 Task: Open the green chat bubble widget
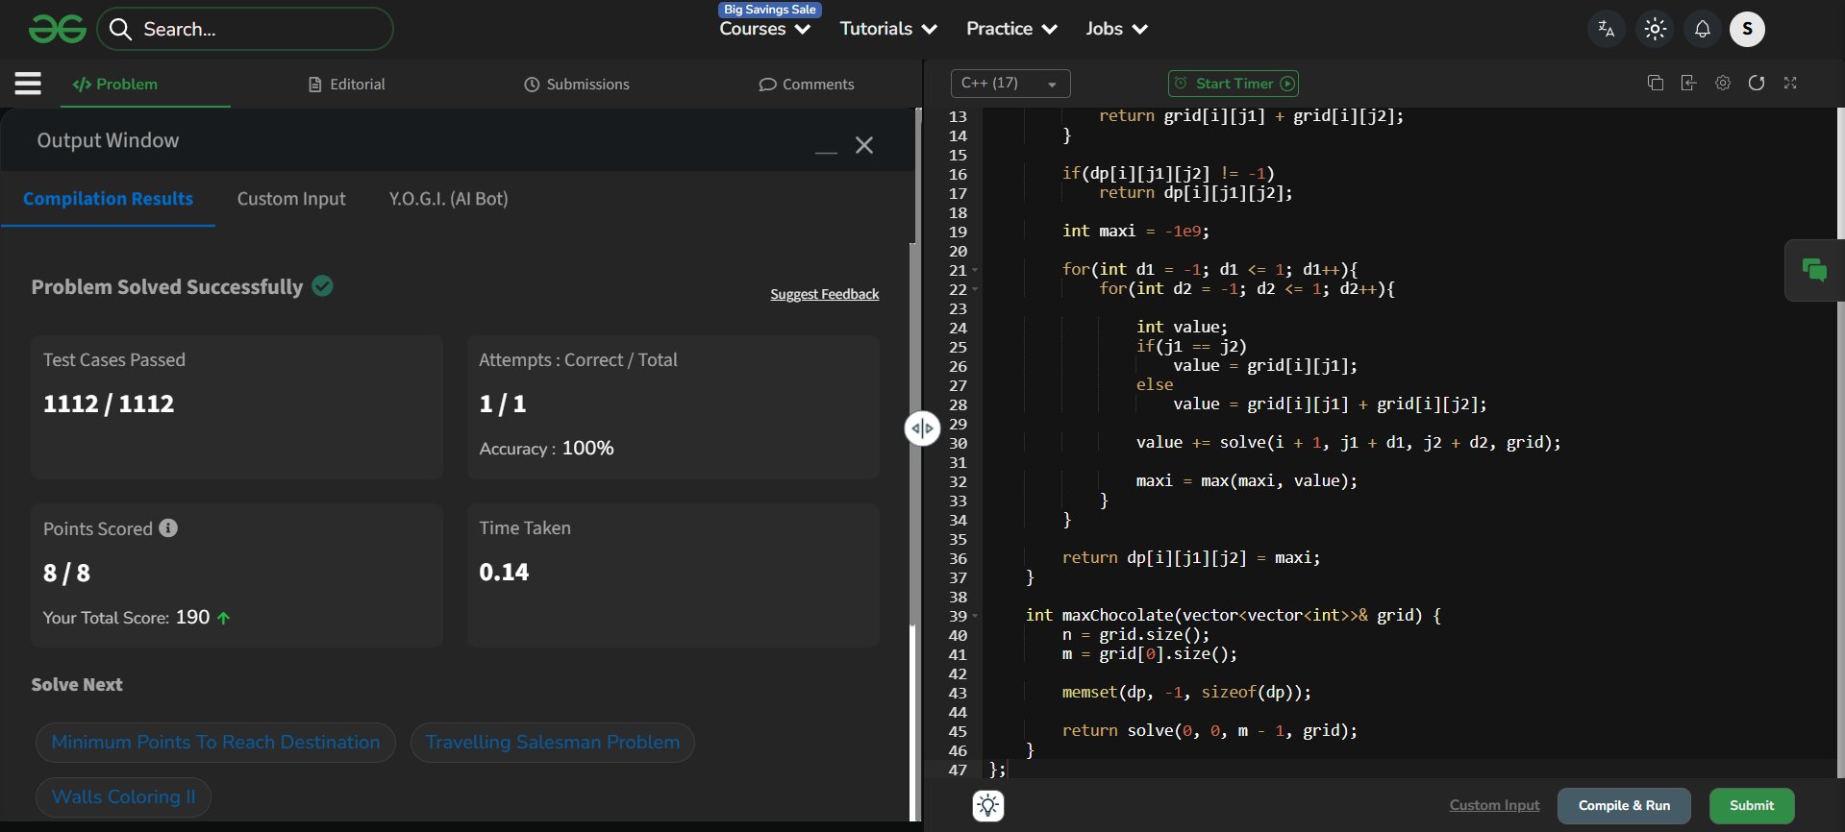click(1814, 271)
